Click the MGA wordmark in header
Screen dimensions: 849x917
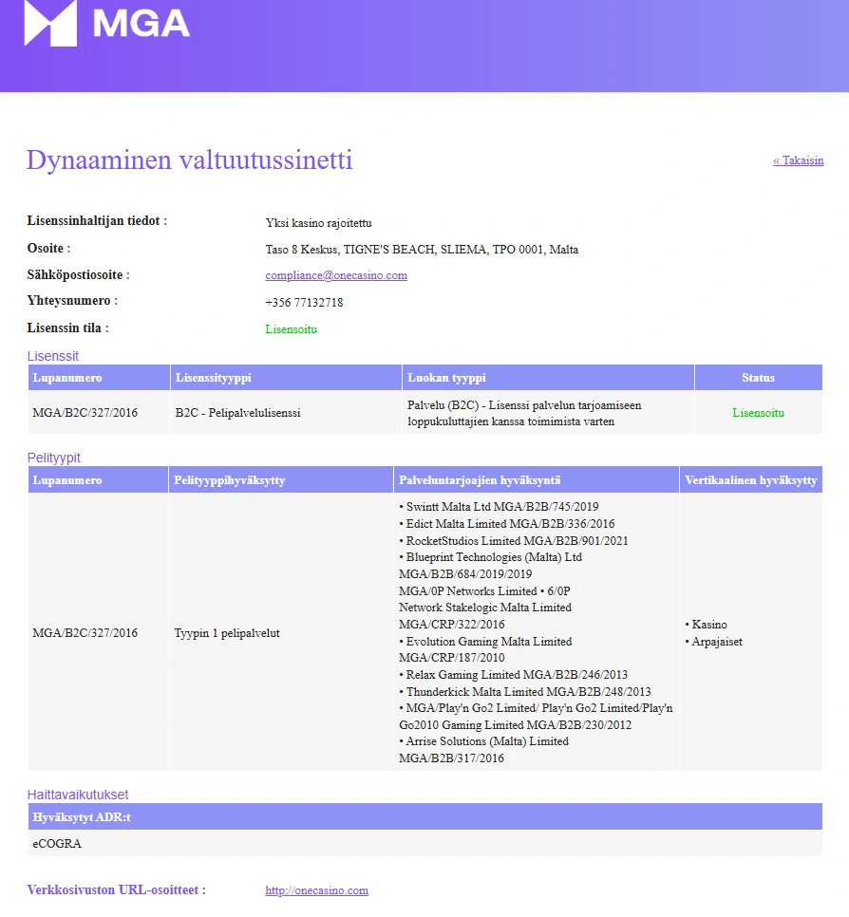point(141,24)
